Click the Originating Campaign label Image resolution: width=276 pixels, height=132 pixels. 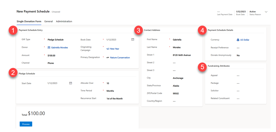(x=86, y=48)
